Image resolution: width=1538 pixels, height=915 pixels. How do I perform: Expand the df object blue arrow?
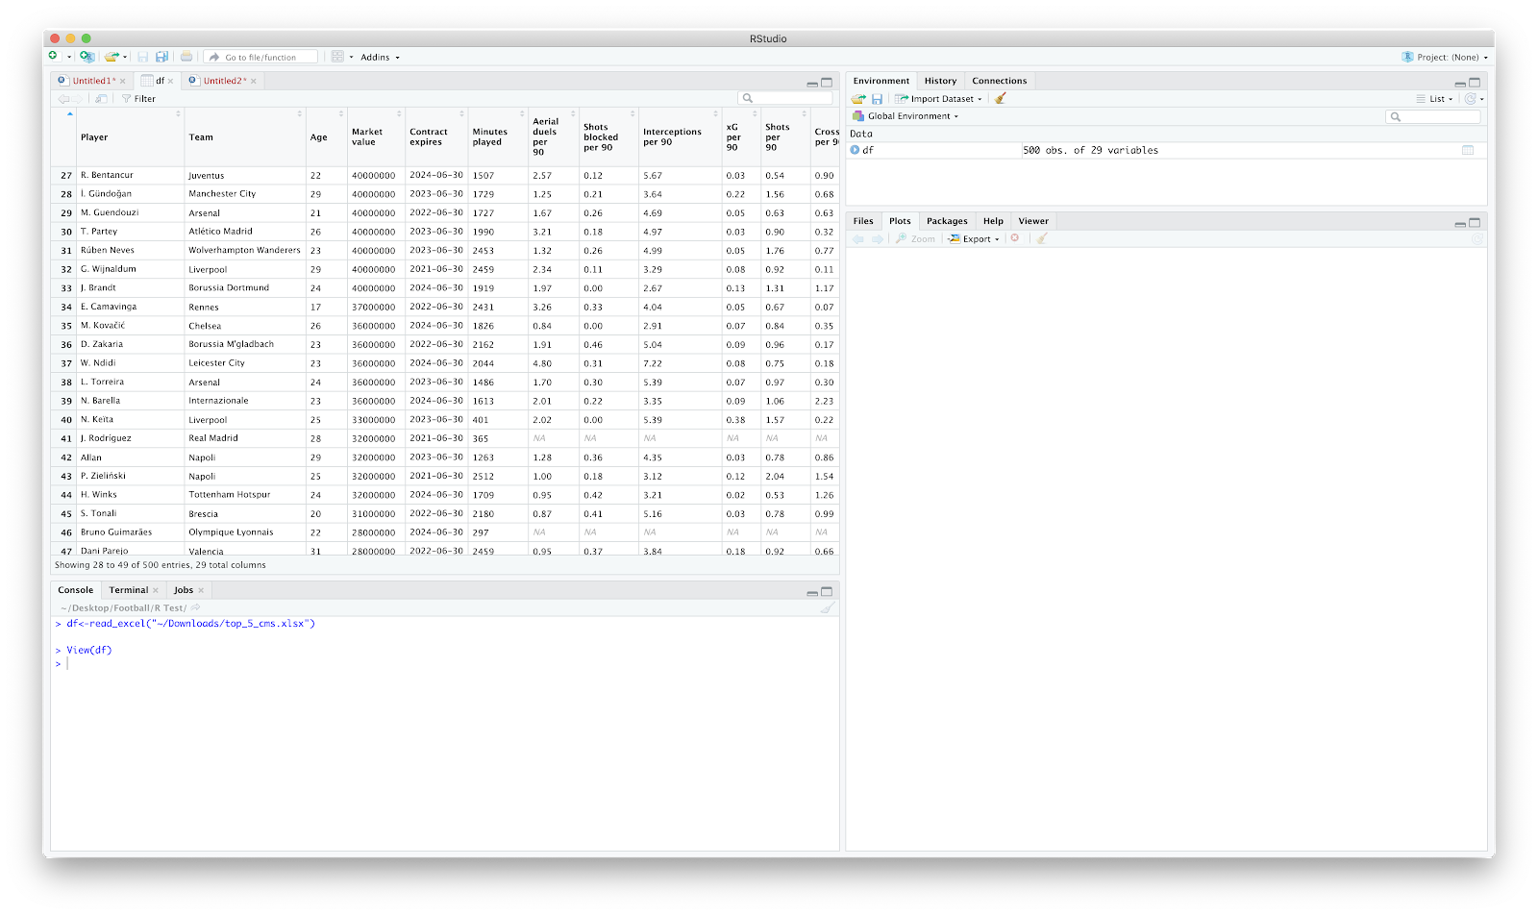[855, 150]
